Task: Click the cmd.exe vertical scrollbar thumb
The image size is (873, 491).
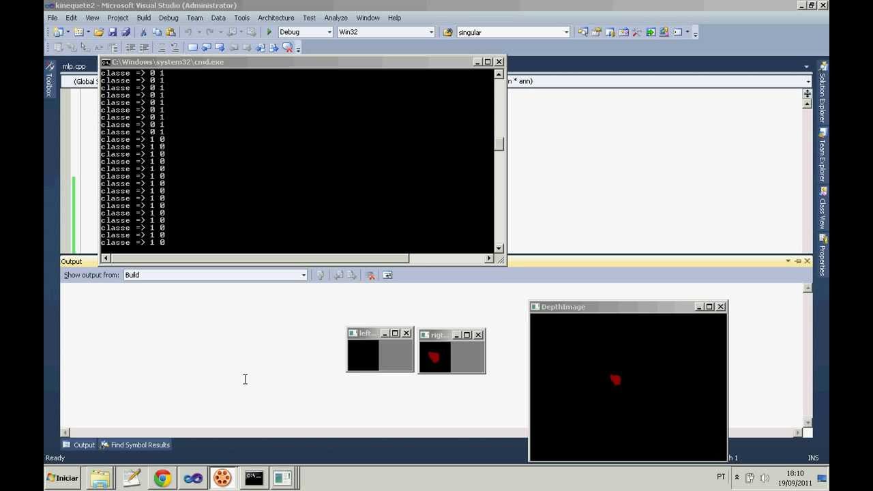Action: [499, 144]
